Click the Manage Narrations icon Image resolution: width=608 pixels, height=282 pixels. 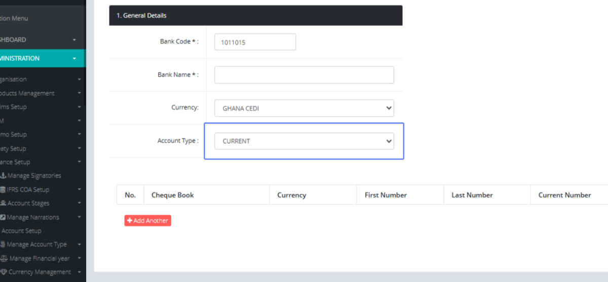coord(3,218)
